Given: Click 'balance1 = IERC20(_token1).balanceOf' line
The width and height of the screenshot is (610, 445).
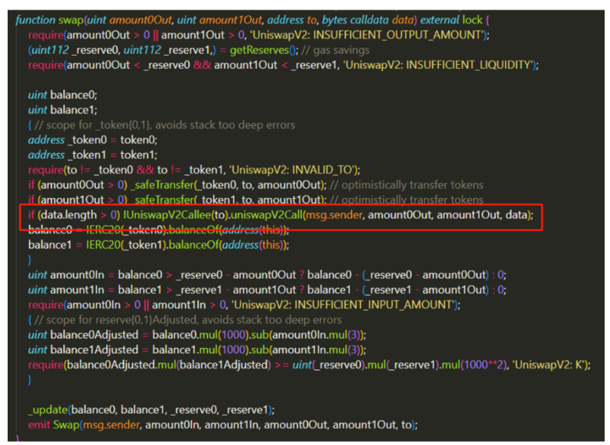Looking at the screenshot, I should click(159, 245).
